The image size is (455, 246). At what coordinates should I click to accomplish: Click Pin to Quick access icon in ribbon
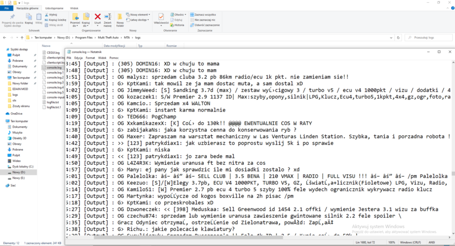click(12, 17)
